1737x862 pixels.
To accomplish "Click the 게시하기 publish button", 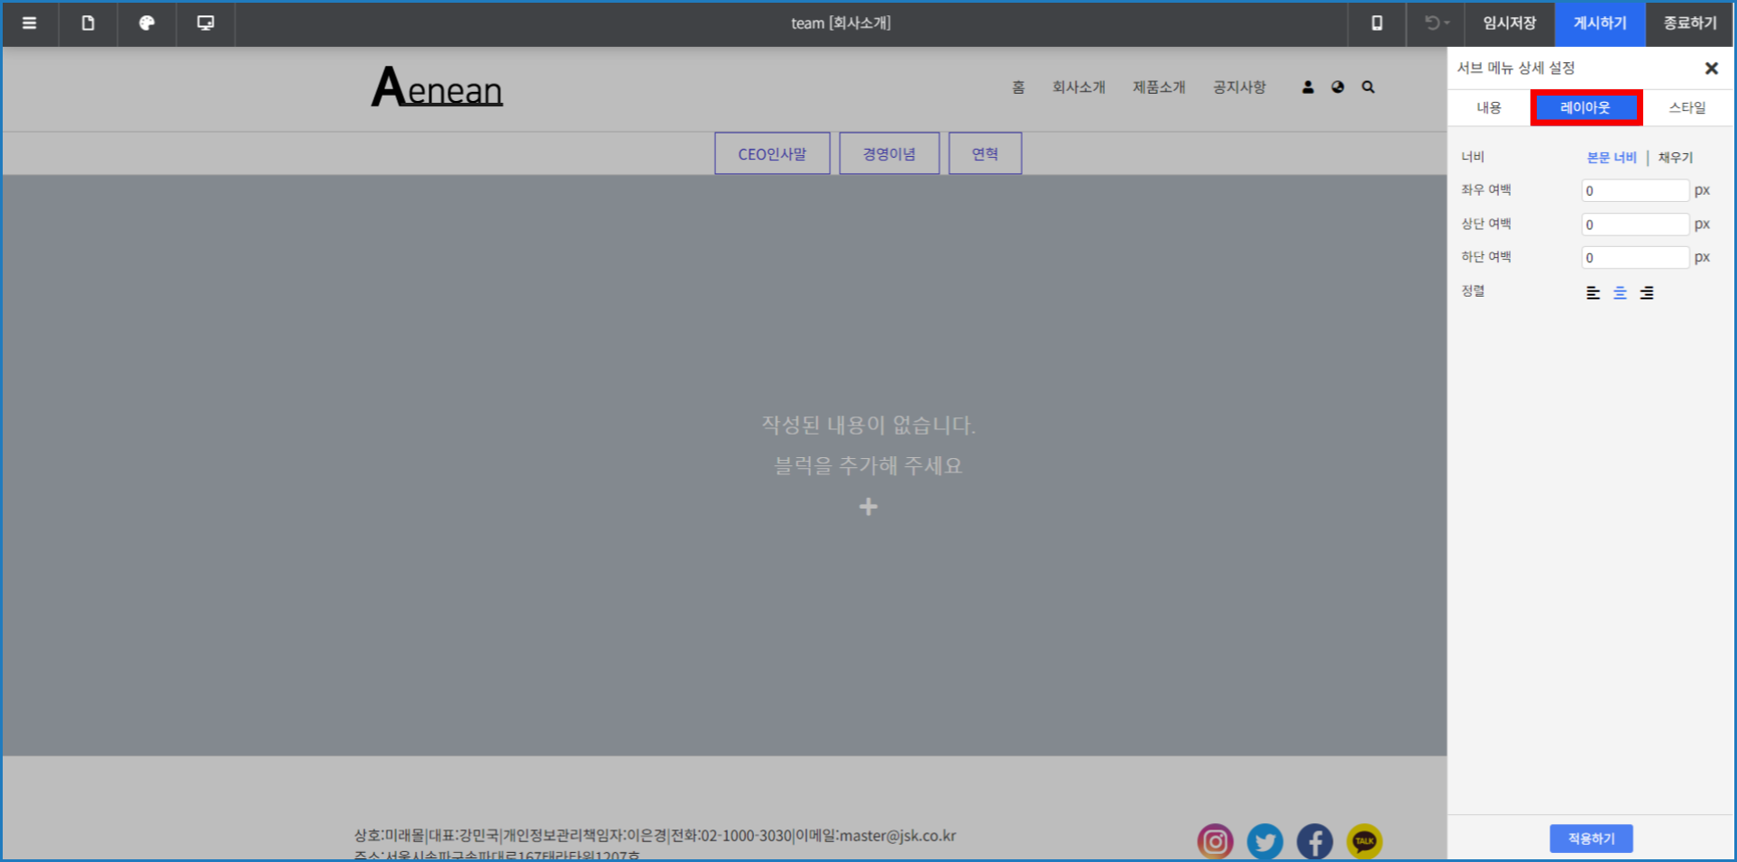I will click(x=1600, y=23).
